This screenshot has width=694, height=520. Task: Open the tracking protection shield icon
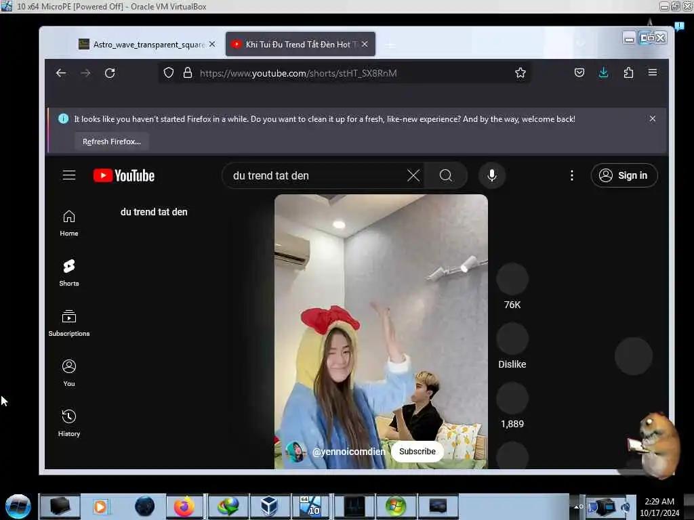(169, 73)
